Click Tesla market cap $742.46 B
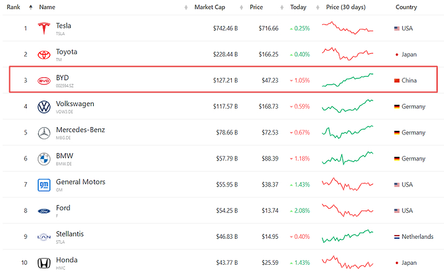Image resolution: width=444 pixels, height=274 pixels. [226, 28]
